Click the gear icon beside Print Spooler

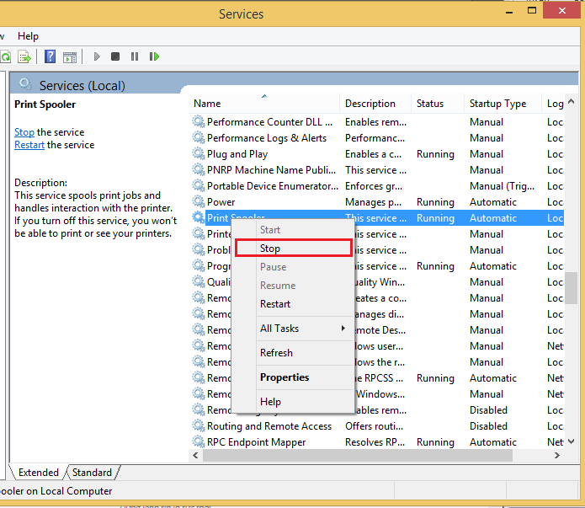pyautogui.click(x=199, y=217)
